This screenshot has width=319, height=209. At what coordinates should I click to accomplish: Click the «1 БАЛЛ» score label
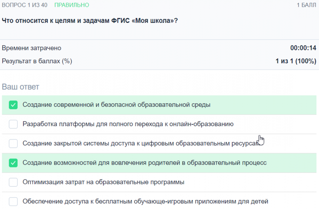pos(306,5)
